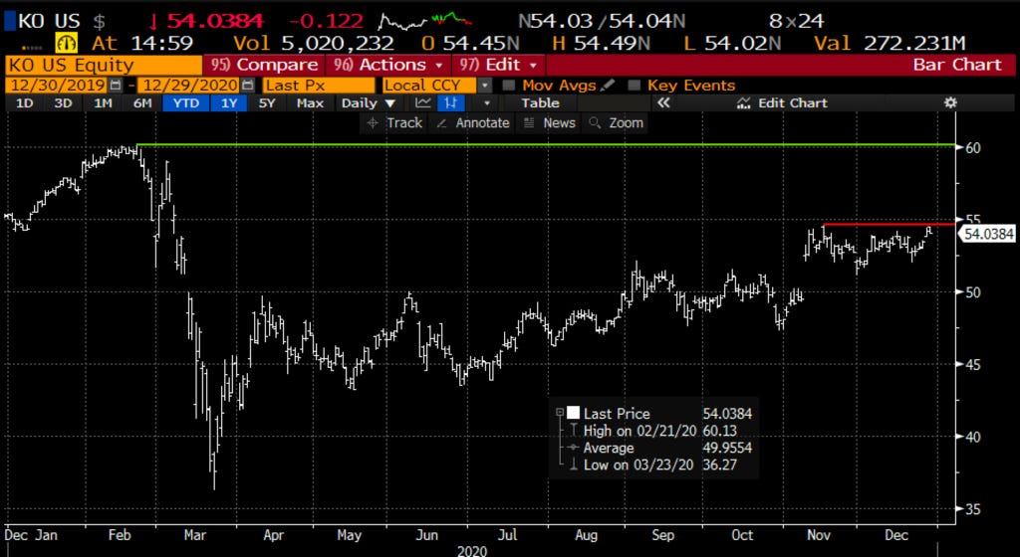This screenshot has height=557, width=1020.
Task: Collapse the legend box using its corner icon
Action: tap(560, 413)
